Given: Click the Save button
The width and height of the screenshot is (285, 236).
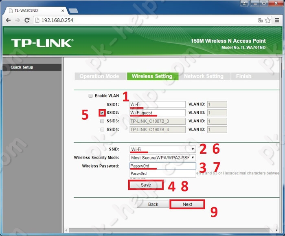Looking at the screenshot, I should [146, 185].
